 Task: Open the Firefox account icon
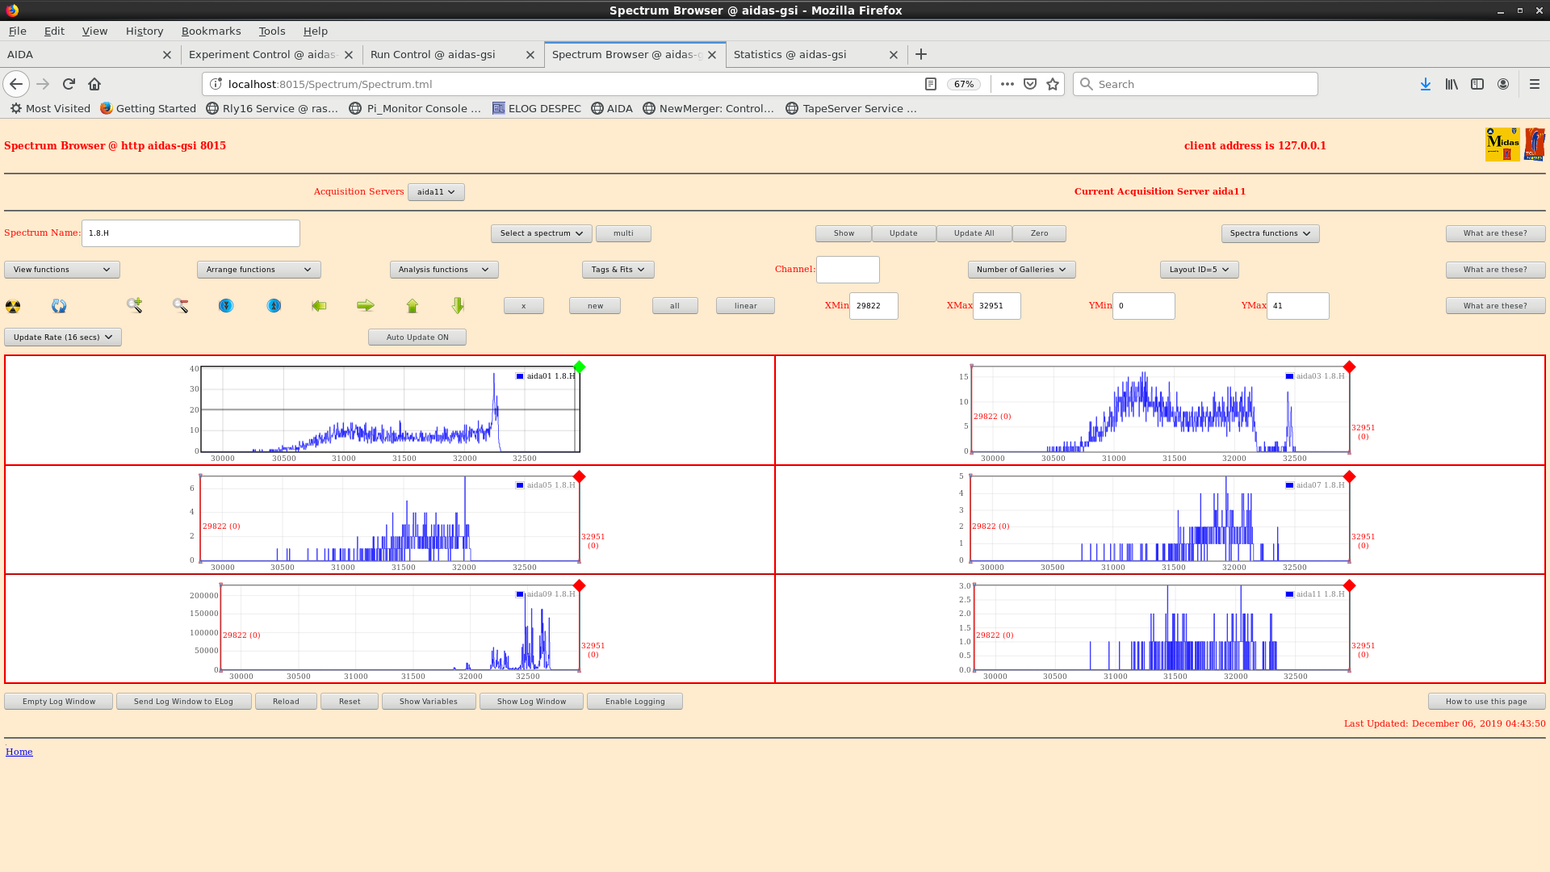[1503, 84]
